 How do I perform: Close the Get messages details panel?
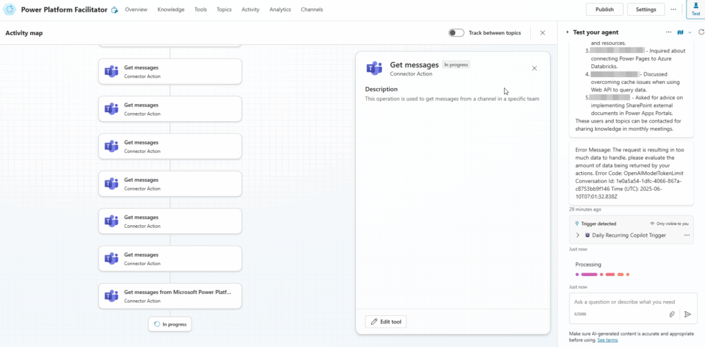(x=535, y=68)
